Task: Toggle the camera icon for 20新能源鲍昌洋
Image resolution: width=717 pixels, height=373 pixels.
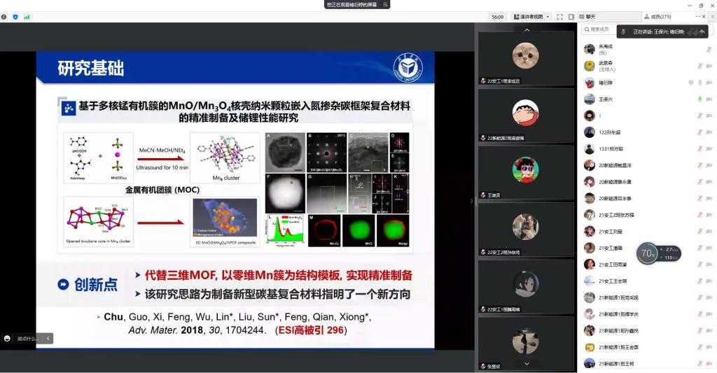Action: pyautogui.click(x=709, y=165)
